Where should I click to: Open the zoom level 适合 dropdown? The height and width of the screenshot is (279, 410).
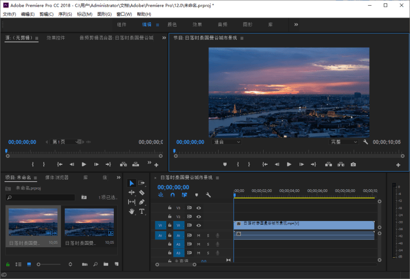227,142
